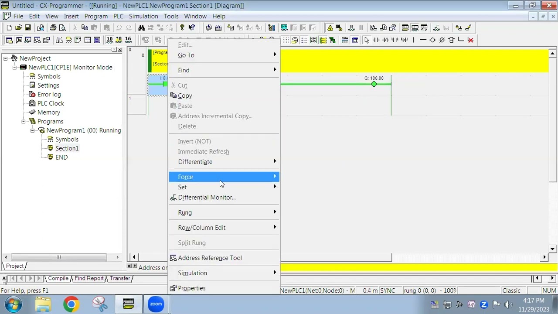Click the Copy icon in the toolbar
The height and width of the screenshot is (314, 558).
(x=85, y=28)
